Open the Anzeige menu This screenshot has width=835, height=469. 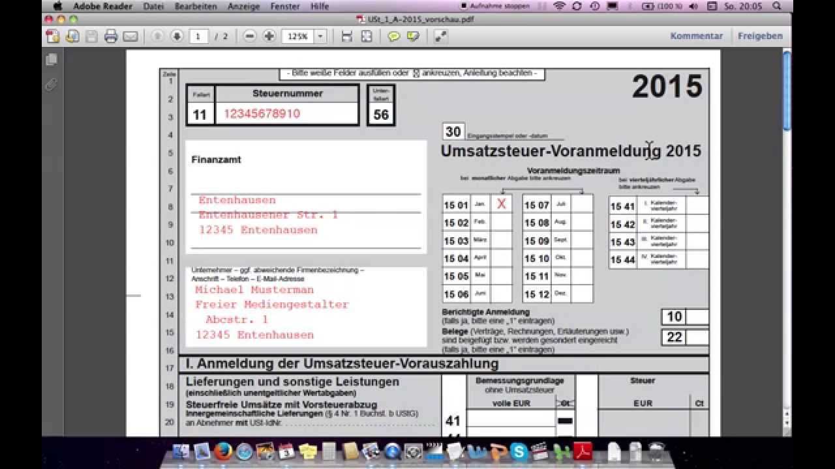243,7
